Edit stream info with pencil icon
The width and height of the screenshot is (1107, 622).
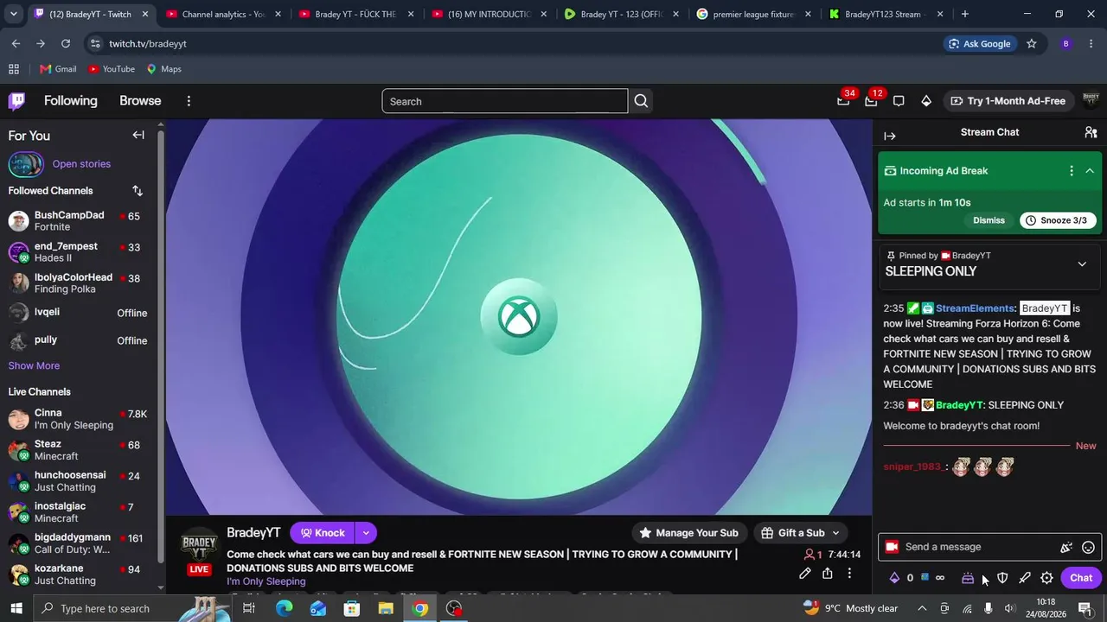click(x=805, y=574)
